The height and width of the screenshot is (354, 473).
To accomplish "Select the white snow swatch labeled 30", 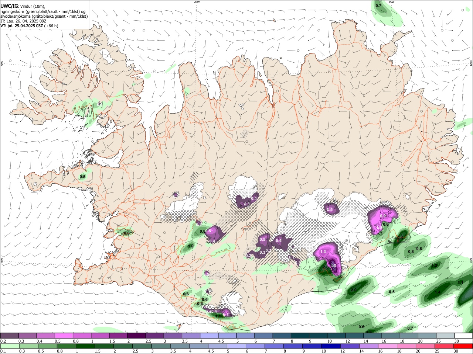I will [463, 336].
